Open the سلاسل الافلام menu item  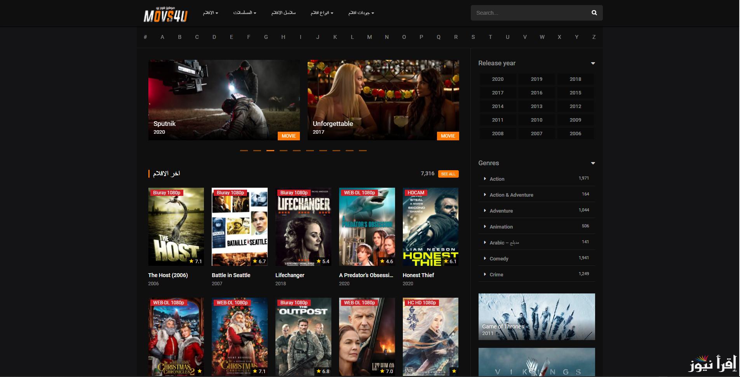(x=284, y=13)
